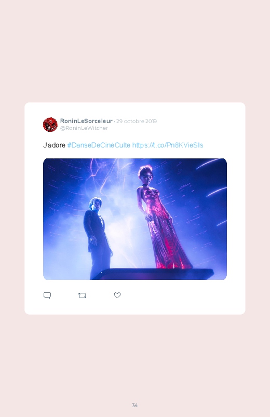Image resolution: width=270 pixels, height=417 pixels.
Task: Select the word J'adore in the tweet
Action: click(55, 145)
